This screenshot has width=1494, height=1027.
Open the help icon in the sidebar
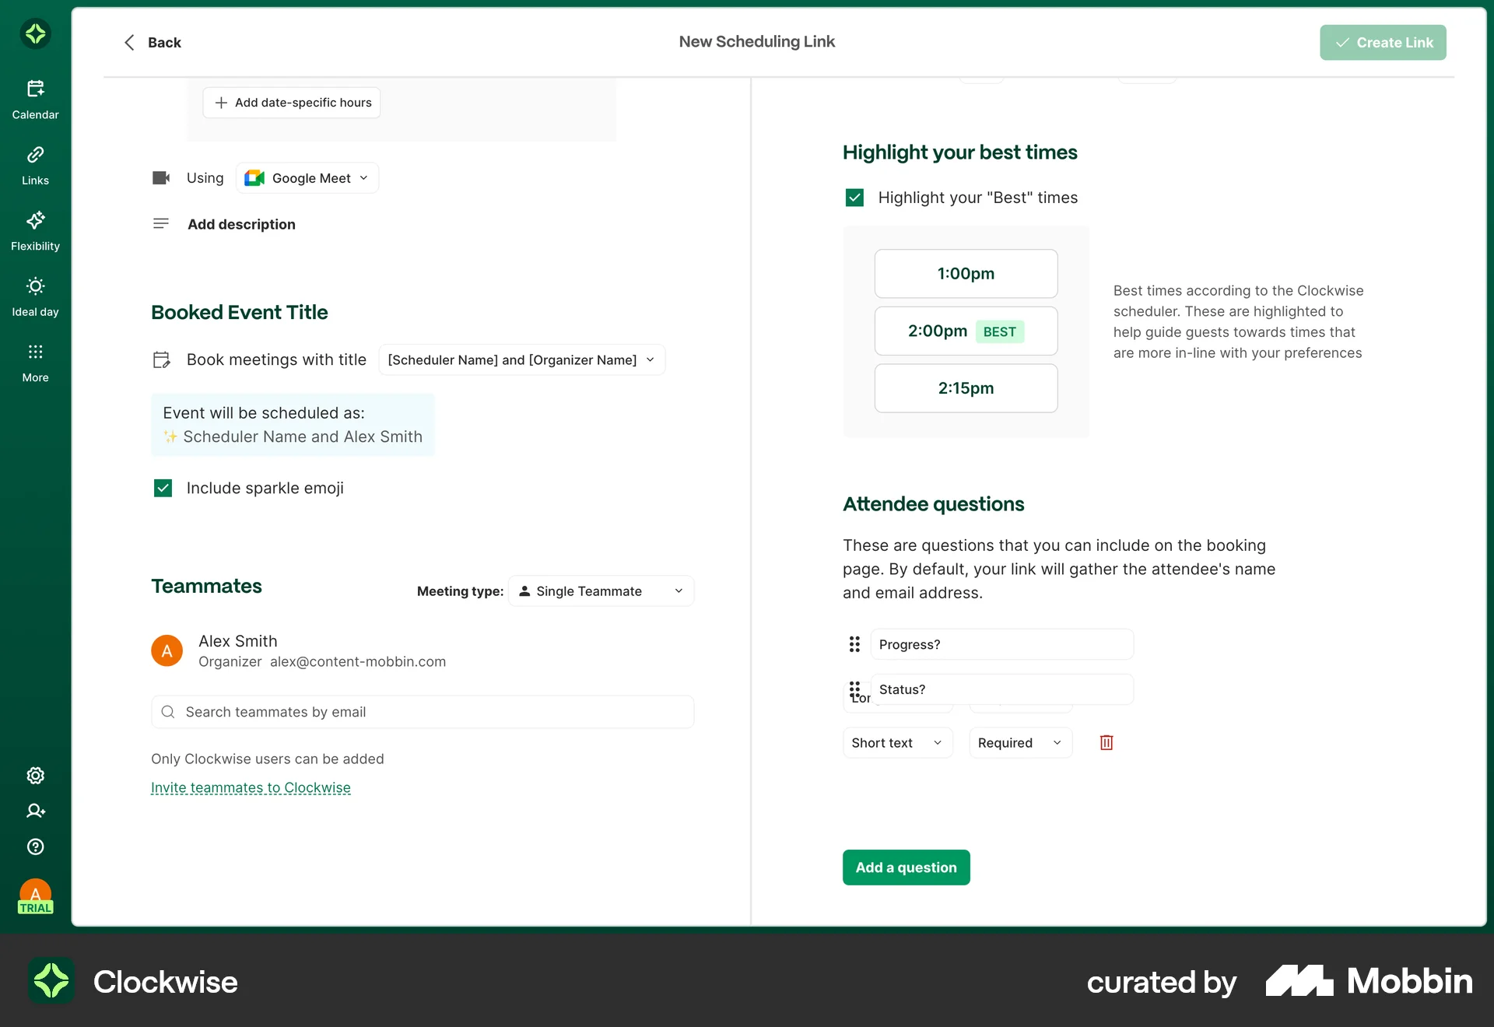click(x=35, y=846)
